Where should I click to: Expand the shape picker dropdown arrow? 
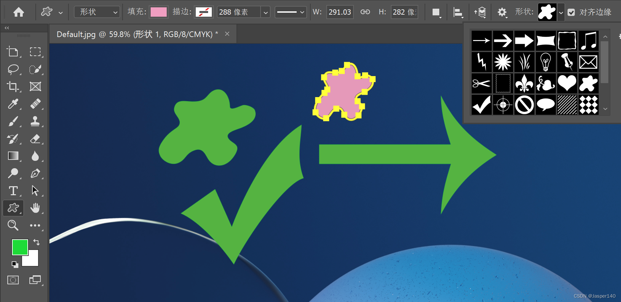point(561,13)
